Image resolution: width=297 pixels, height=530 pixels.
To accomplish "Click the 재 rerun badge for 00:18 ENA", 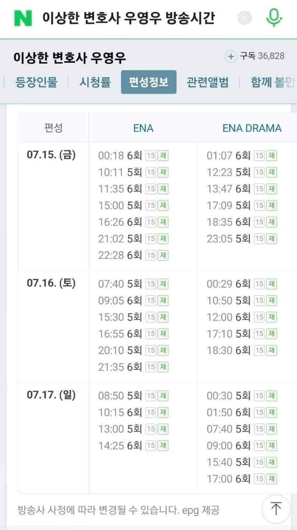I will [x=163, y=156].
